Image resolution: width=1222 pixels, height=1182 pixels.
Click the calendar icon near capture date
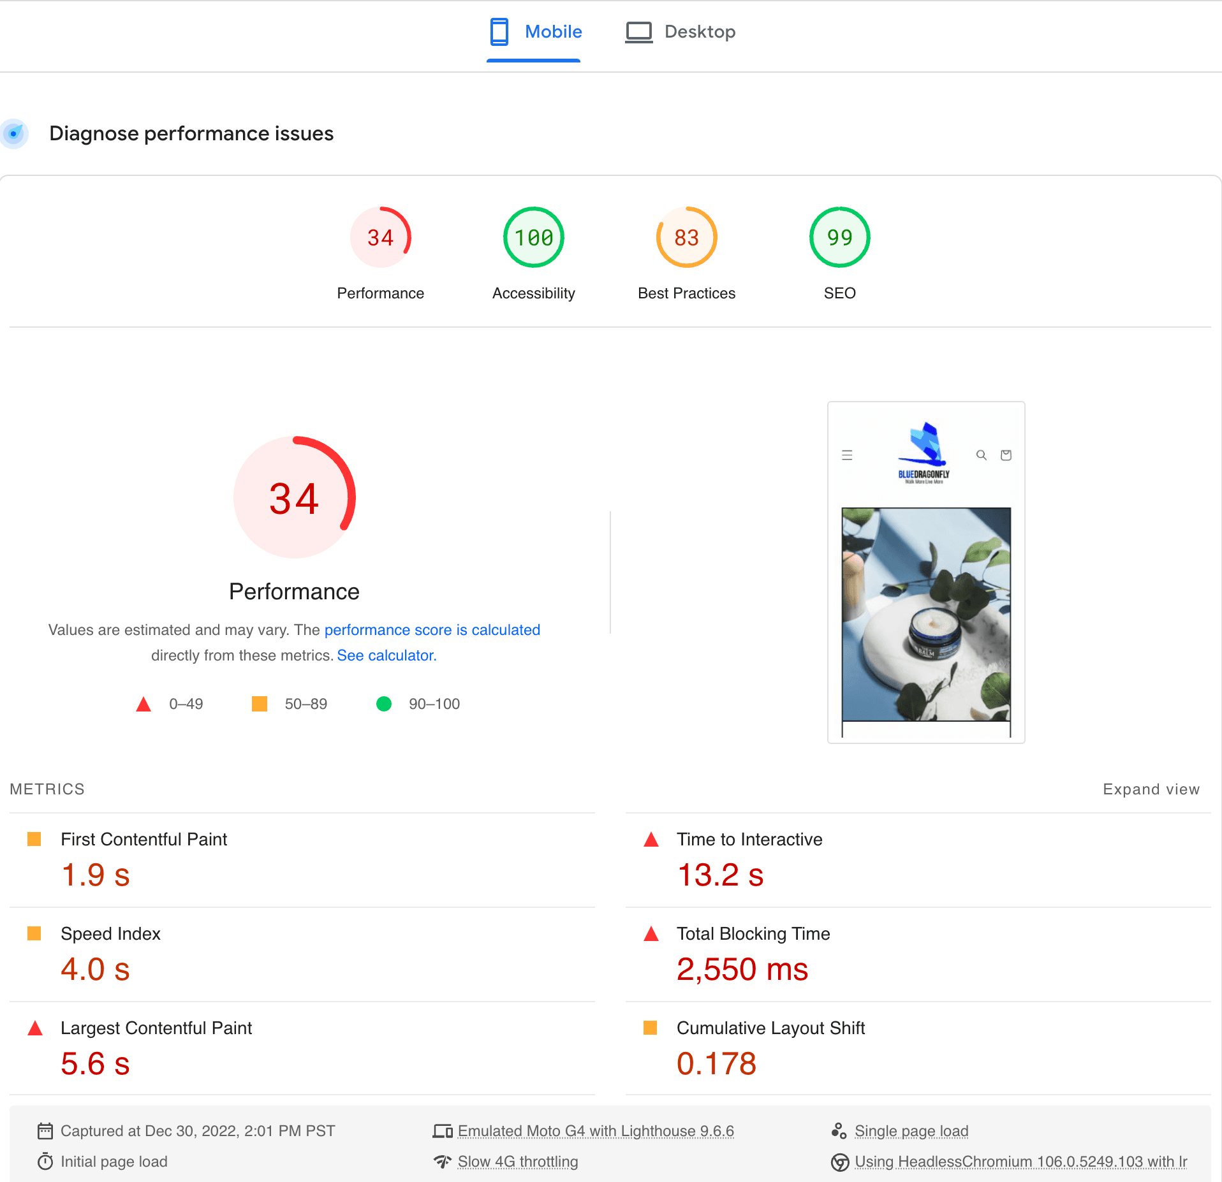click(x=45, y=1130)
